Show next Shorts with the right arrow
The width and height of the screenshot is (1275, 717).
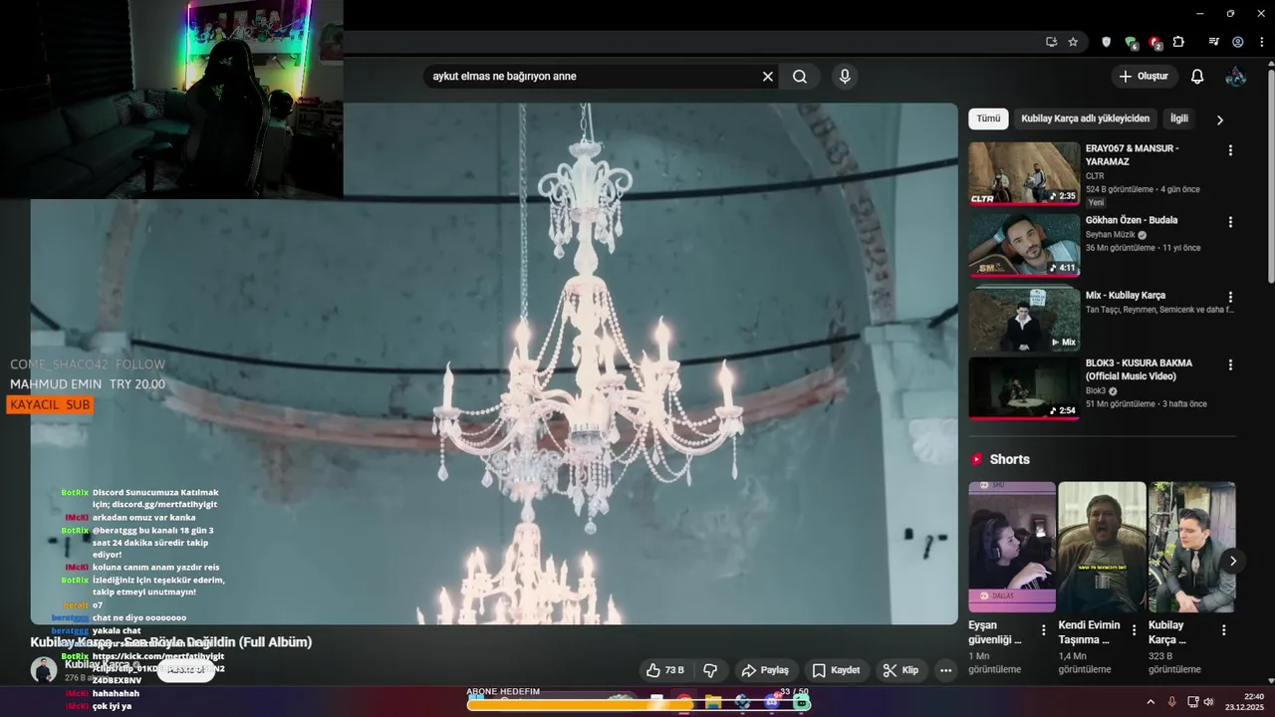click(x=1232, y=561)
